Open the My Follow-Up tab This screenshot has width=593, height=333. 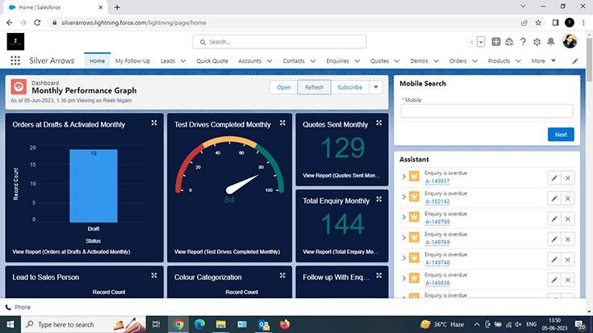133,60
